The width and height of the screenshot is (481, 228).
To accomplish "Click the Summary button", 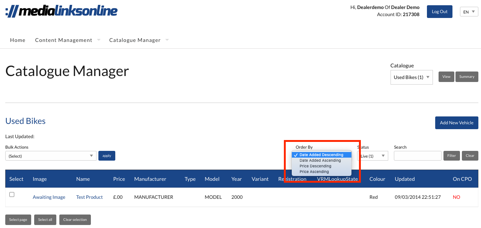I will point(466,77).
